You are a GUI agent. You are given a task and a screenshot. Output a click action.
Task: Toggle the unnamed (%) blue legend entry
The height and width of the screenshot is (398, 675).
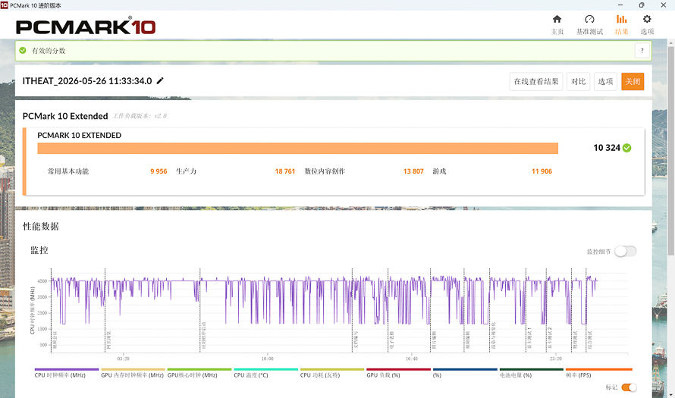pyautogui.click(x=465, y=373)
